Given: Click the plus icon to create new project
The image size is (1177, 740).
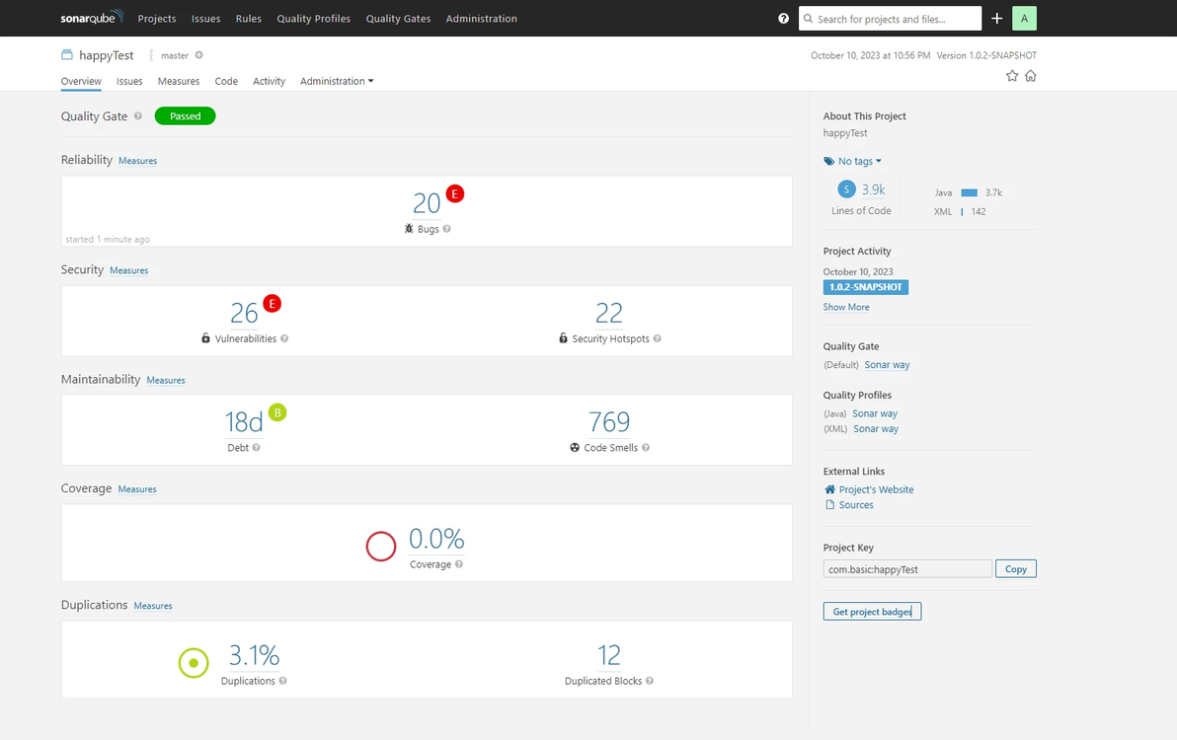Looking at the screenshot, I should (x=997, y=19).
